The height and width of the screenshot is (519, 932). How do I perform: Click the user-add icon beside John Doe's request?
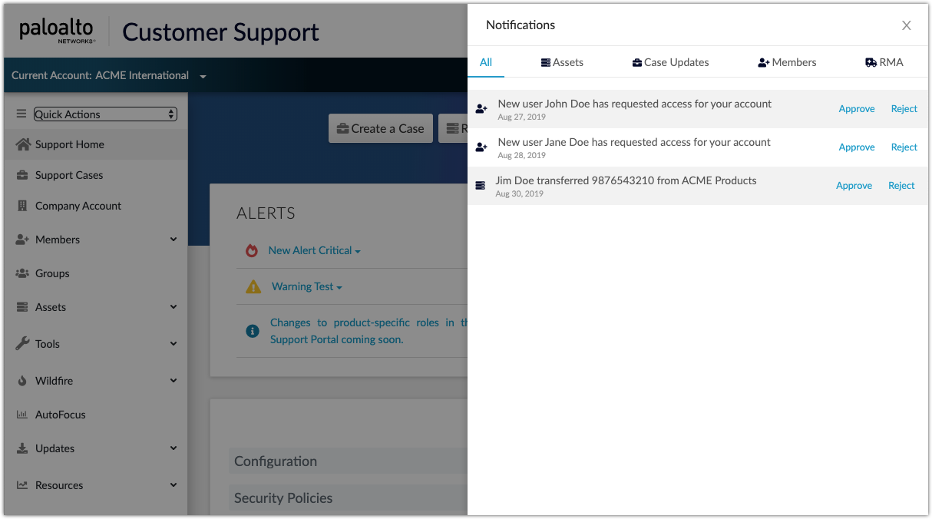[481, 108]
